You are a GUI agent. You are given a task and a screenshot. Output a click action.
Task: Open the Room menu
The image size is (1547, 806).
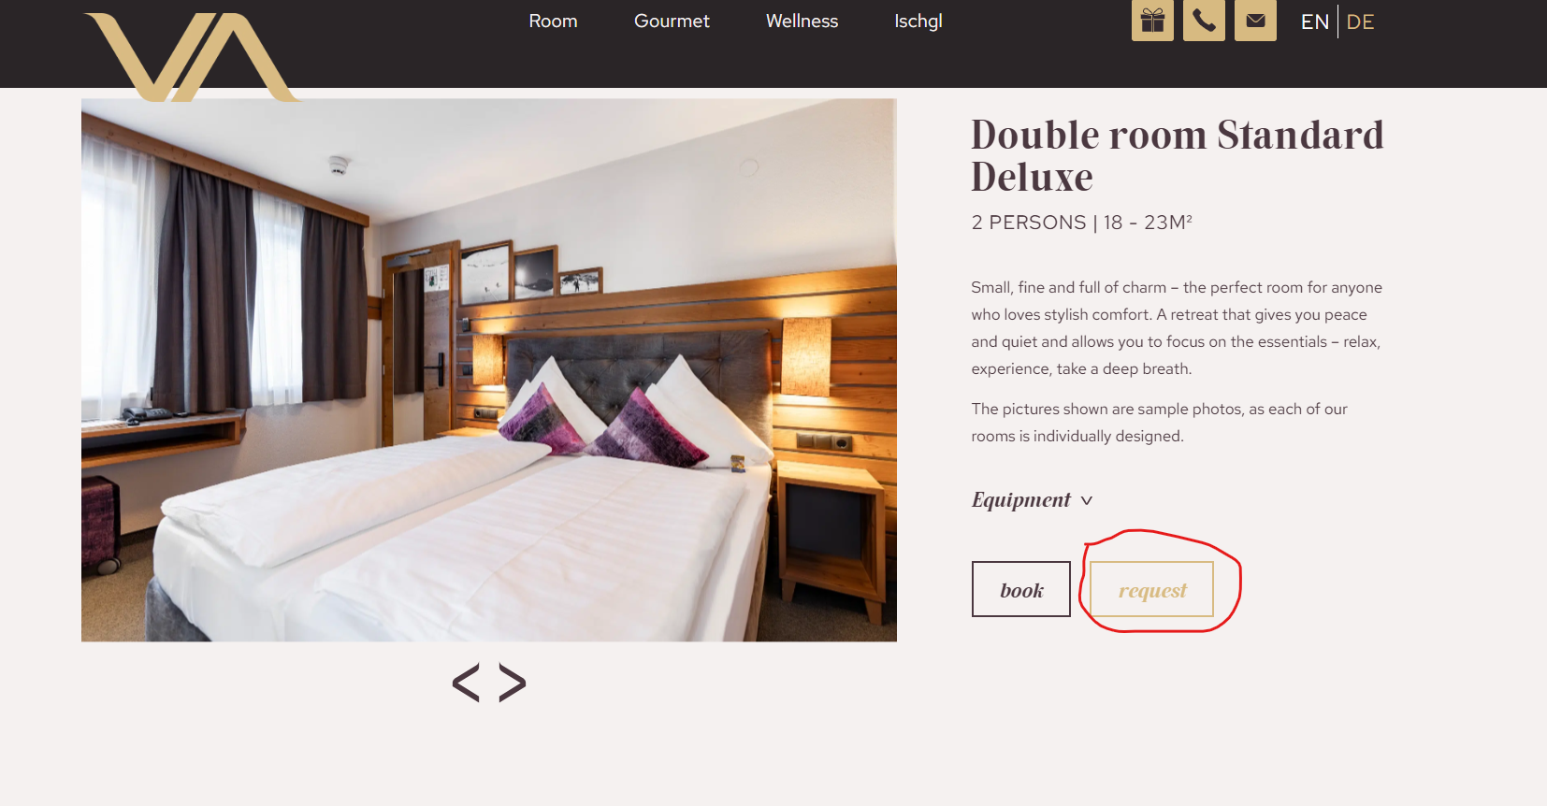(553, 21)
